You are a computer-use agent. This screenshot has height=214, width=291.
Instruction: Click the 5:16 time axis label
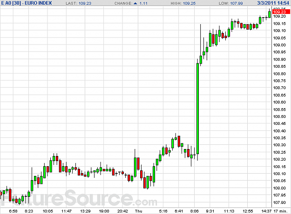pos(163,211)
